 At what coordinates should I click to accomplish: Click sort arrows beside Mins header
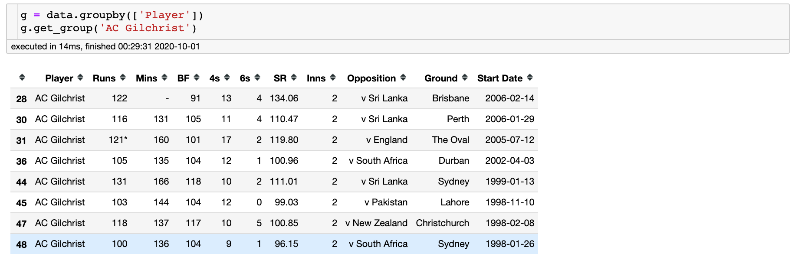tap(164, 78)
